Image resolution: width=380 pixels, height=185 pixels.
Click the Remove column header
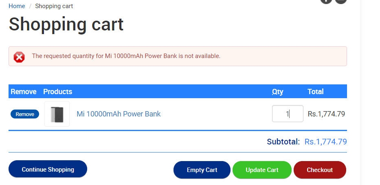coord(24,92)
